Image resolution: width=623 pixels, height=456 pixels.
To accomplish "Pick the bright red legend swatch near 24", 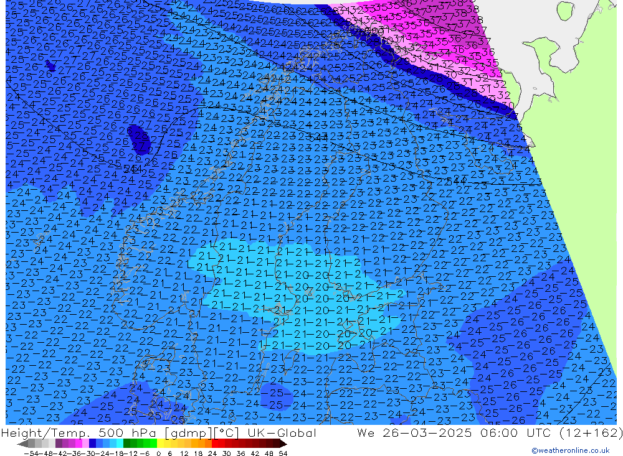I will (215, 444).
